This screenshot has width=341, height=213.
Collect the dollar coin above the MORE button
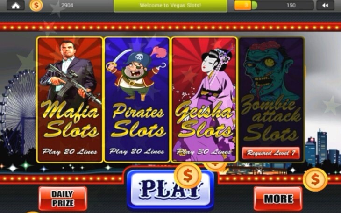pyautogui.click(x=315, y=179)
